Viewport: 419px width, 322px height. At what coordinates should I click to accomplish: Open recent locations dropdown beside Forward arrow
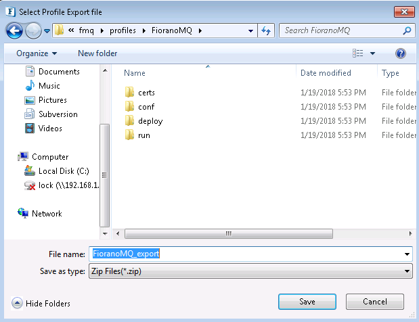[47, 31]
